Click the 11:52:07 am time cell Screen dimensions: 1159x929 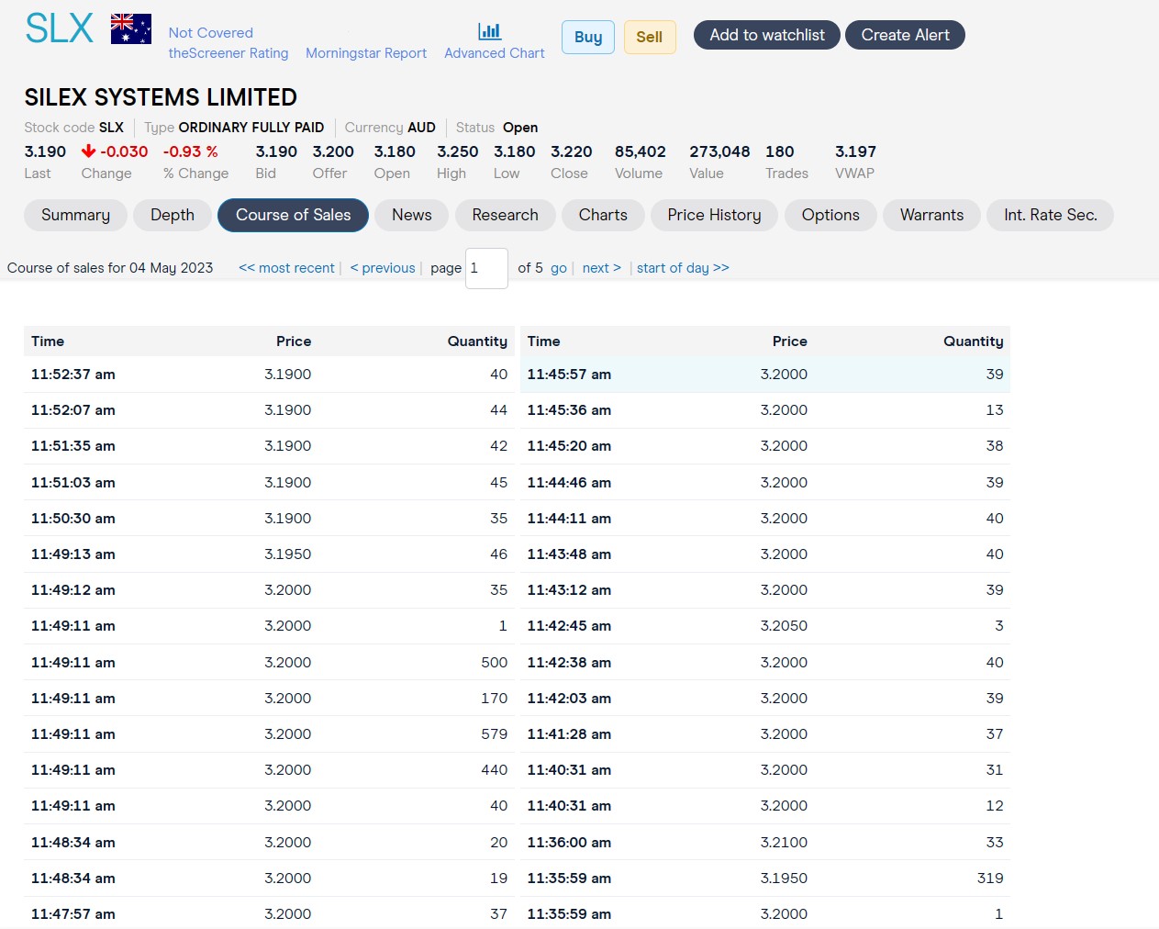(73, 410)
